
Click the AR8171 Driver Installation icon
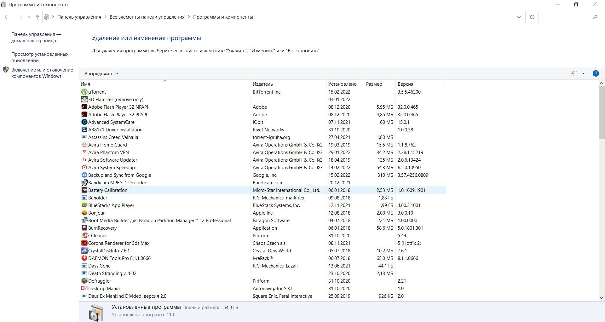pyautogui.click(x=84, y=129)
